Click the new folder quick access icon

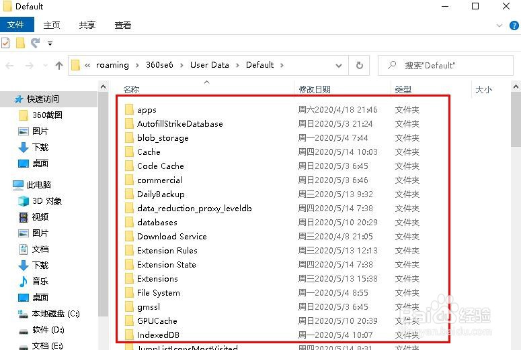(x=21, y=43)
